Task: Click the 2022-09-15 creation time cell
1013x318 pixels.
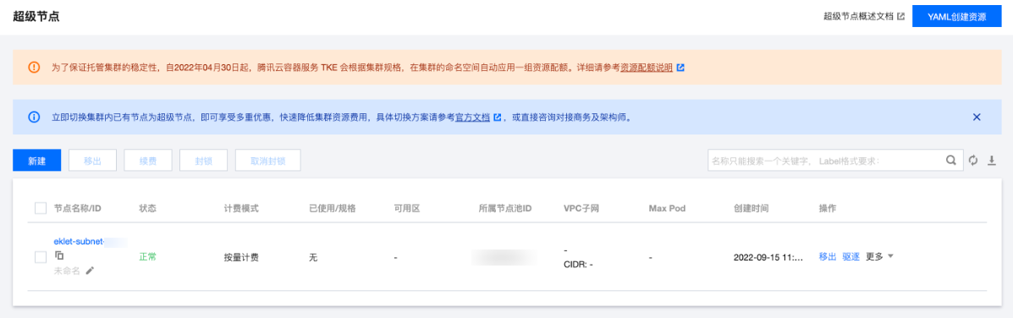Action: pyautogui.click(x=768, y=257)
